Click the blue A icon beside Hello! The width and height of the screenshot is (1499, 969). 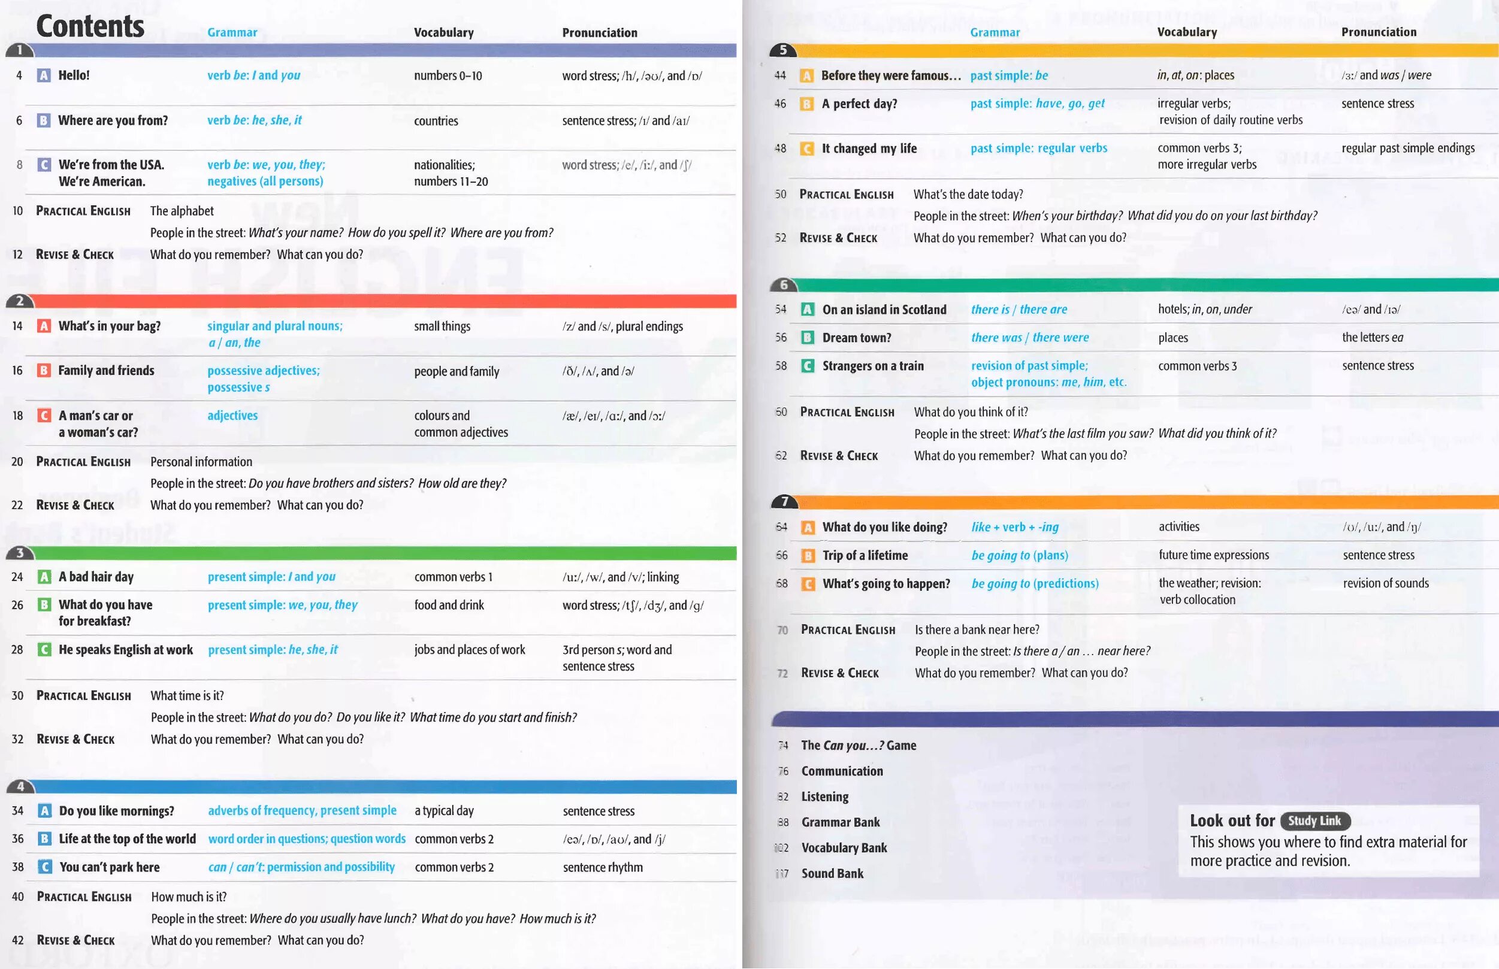(x=43, y=75)
